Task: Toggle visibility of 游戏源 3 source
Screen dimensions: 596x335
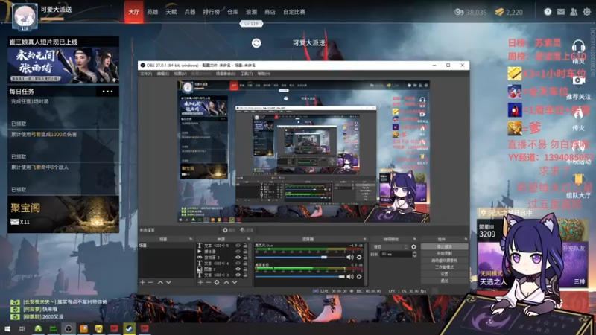Action: 238,257
